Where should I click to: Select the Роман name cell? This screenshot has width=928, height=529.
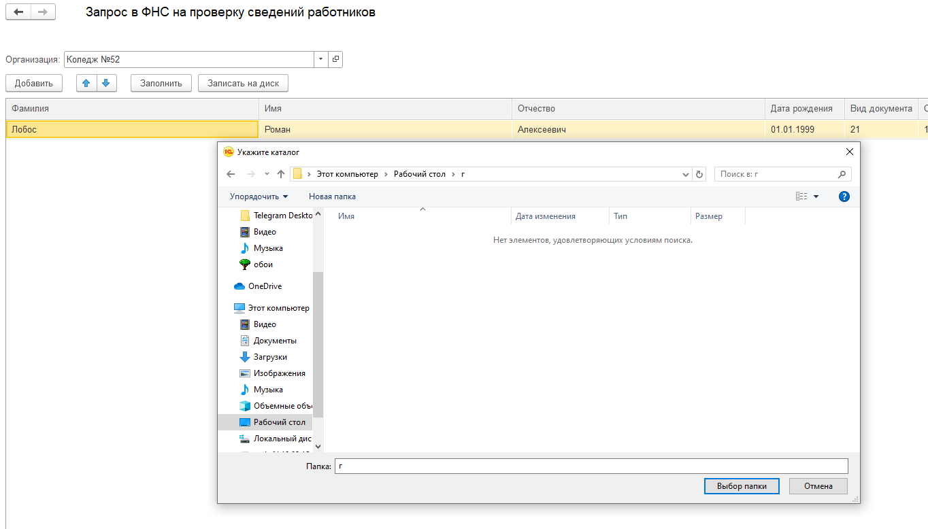(x=385, y=129)
